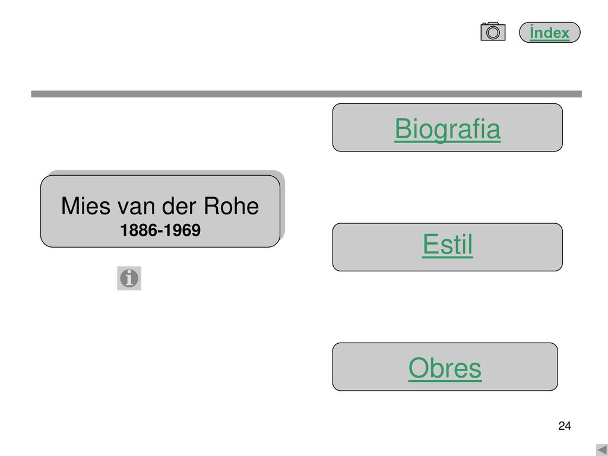Click the camera icon near Índex
This screenshot has height=456, width=608.
point(493,31)
